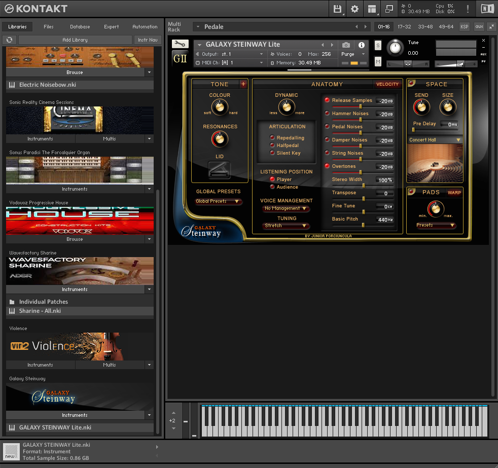Click the Native Instruments NI logo
The height and width of the screenshot is (468, 498).
[487, 9]
